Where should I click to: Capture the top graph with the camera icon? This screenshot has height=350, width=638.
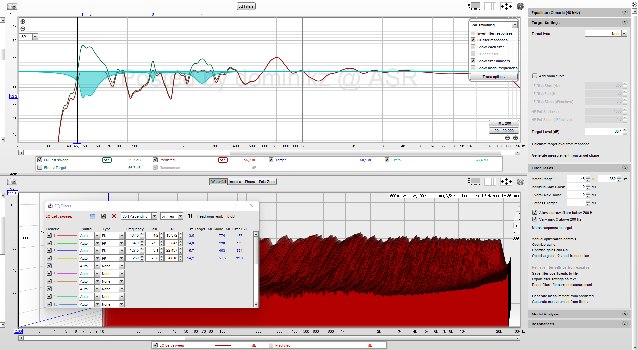12,6
